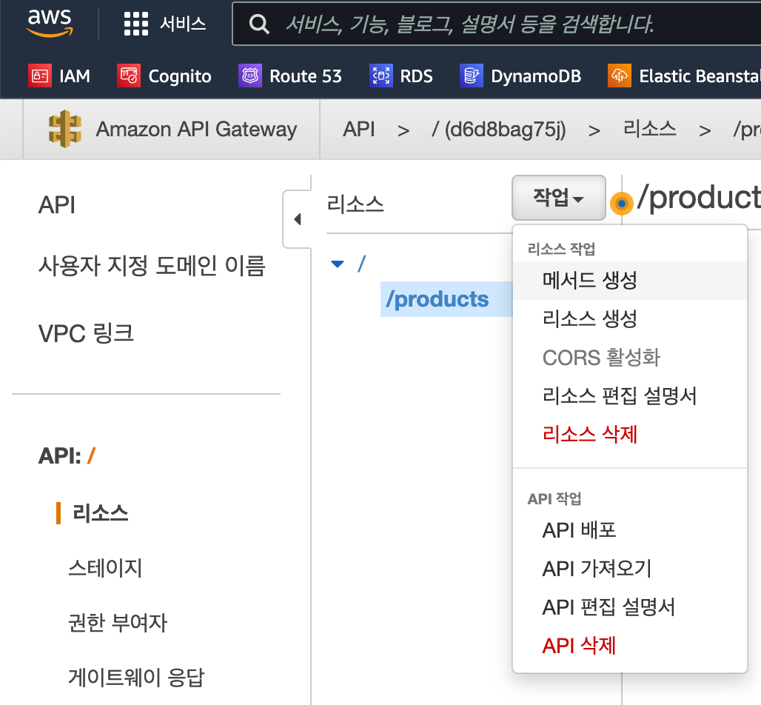761x705 pixels.
Task: Open the DynamoDB service icon
Action: [x=472, y=76]
